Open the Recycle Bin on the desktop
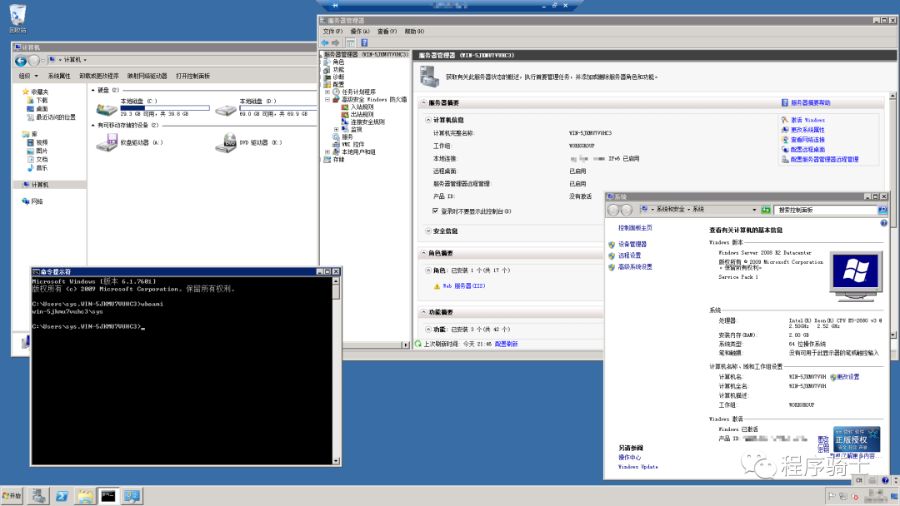The height and width of the screenshot is (506, 900). point(17,15)
